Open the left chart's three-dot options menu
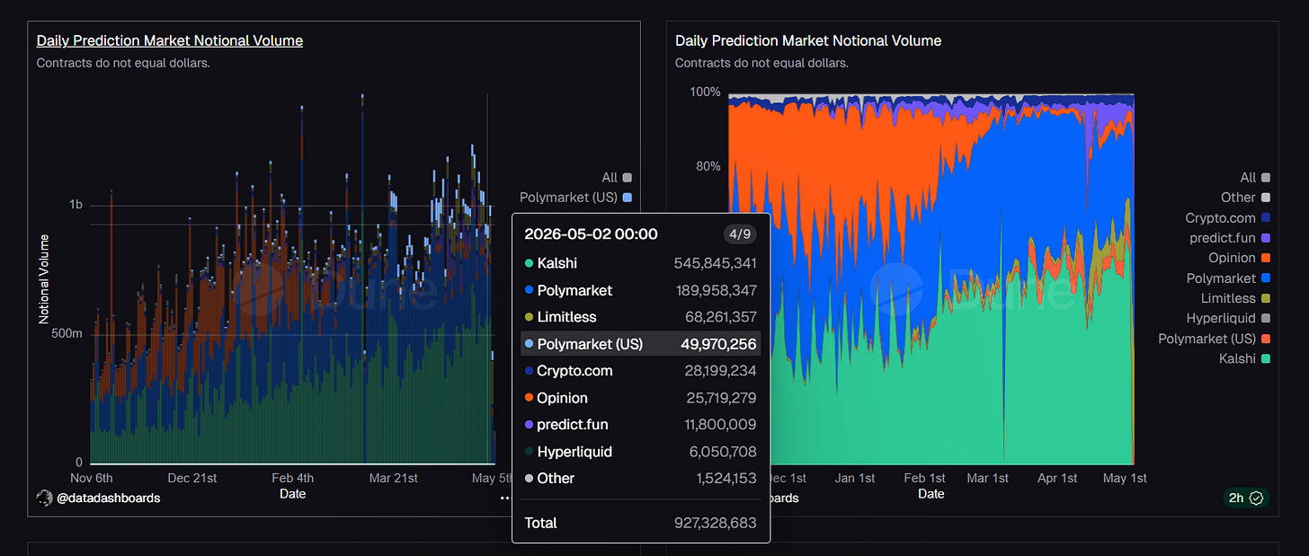The height and width of the screenshot is (556, 1309). (x=505, y=498)
